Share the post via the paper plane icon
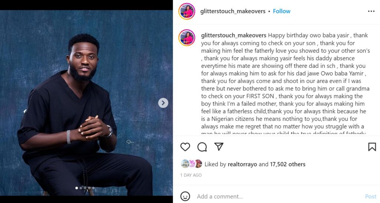 pos(219,147)
